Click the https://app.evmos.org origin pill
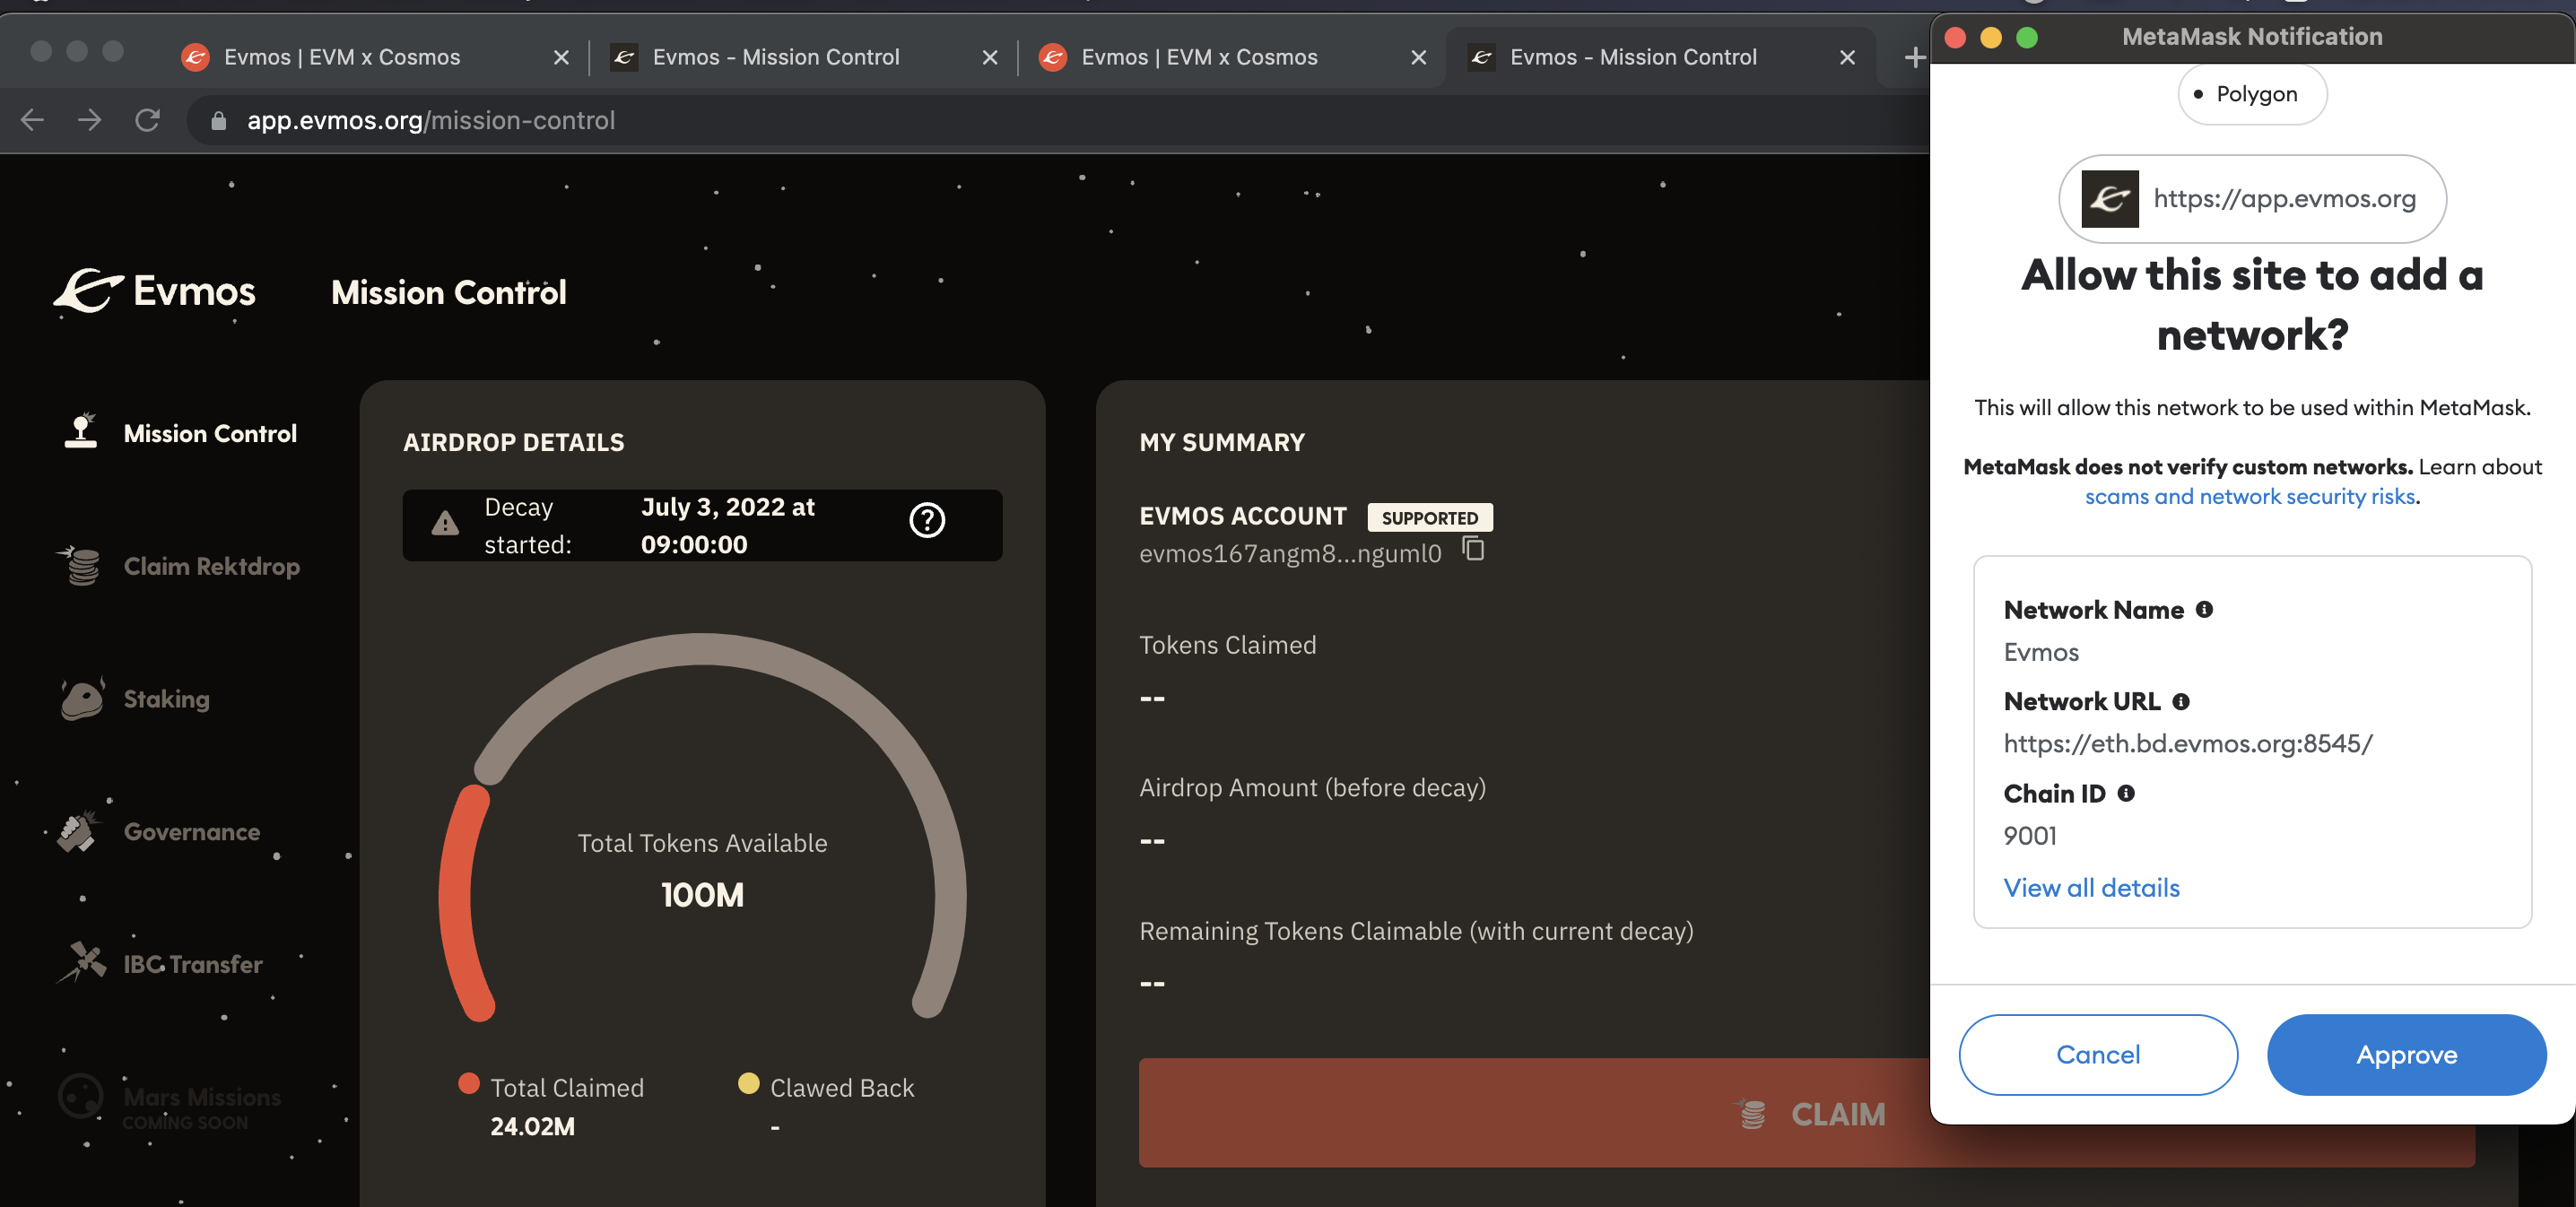This screenshot has height=1207, width=2576. (2252, 199)
